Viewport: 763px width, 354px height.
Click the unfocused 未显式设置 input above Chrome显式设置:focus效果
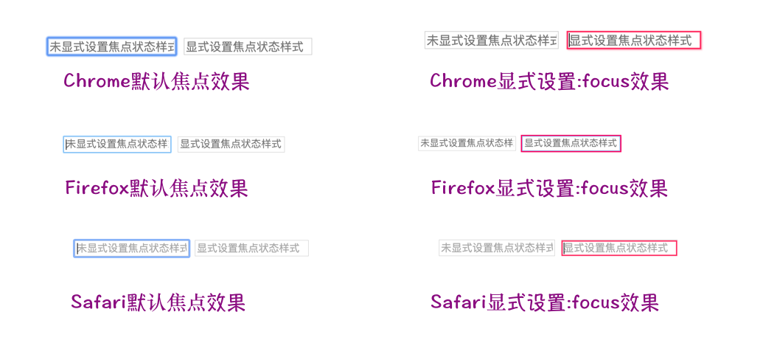click(x=491, y=40)
